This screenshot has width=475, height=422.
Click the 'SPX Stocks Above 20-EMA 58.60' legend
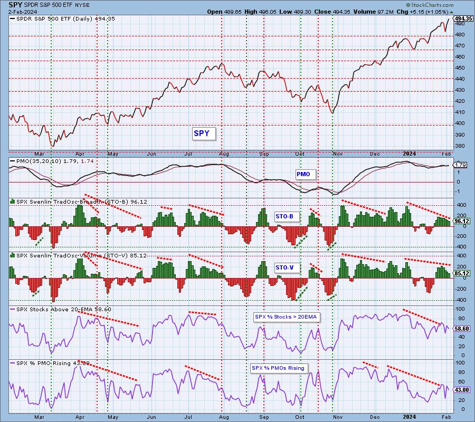[x=64, y=310]
